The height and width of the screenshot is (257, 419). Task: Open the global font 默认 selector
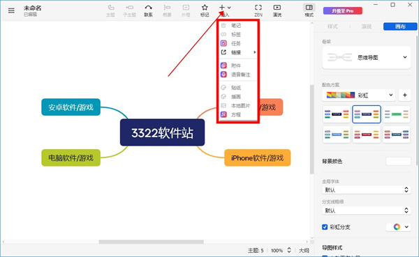(366, 190)
